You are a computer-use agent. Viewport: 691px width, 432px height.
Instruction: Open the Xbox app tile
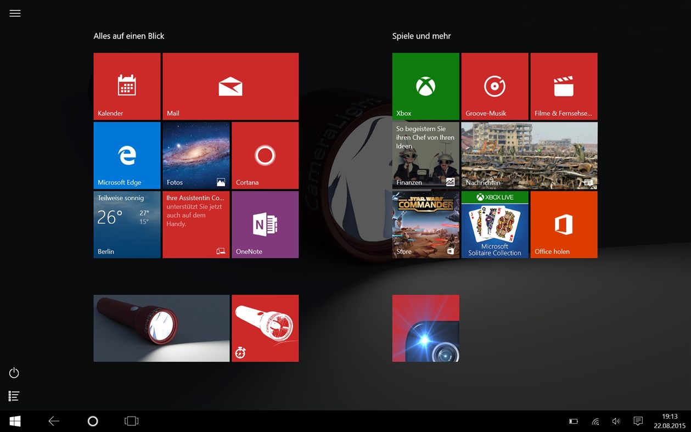coord(425,86)
